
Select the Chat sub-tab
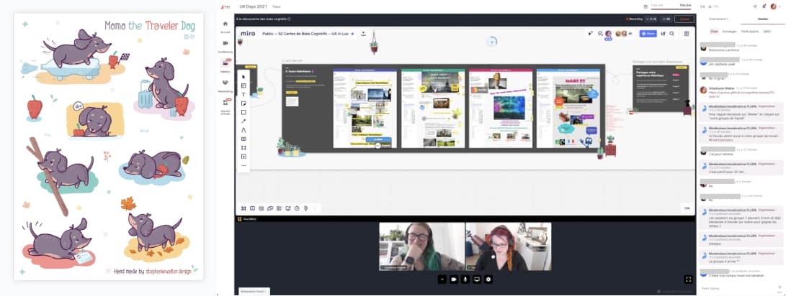tap(714, 32)
